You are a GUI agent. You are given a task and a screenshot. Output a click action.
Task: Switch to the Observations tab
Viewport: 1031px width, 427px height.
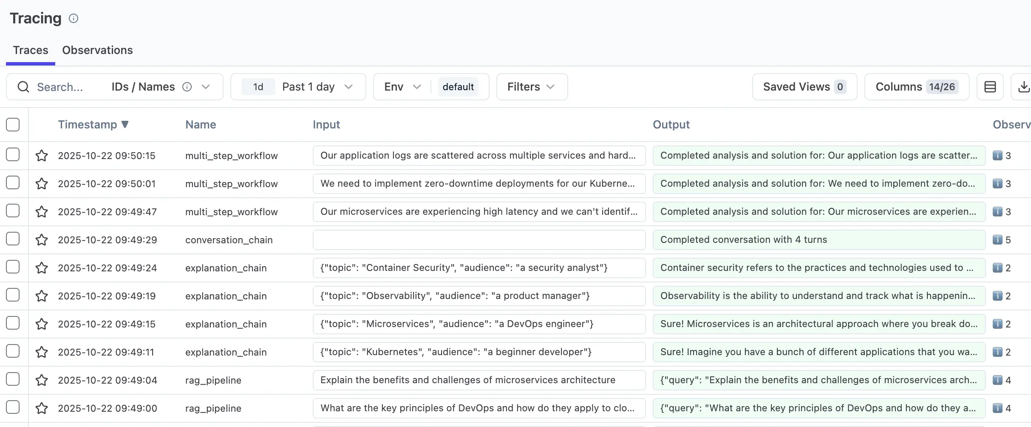tap(97, 50)
